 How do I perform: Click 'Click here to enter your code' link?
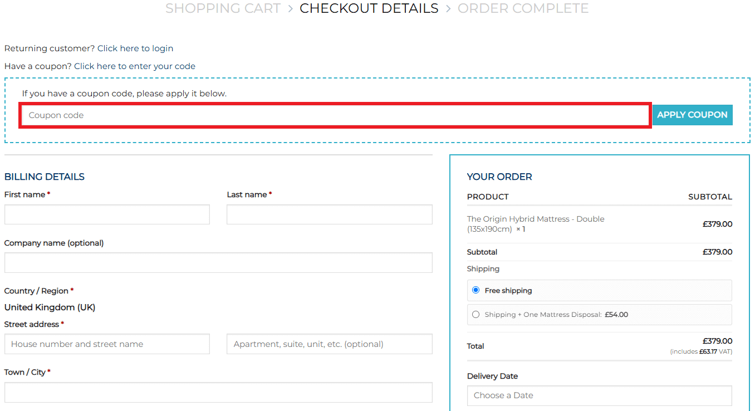pyautogui.click(x=135, y=66)
